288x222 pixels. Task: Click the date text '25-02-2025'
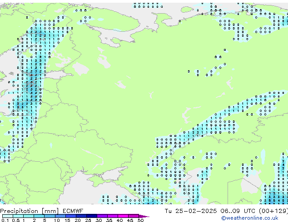click(x=196, y=211)
